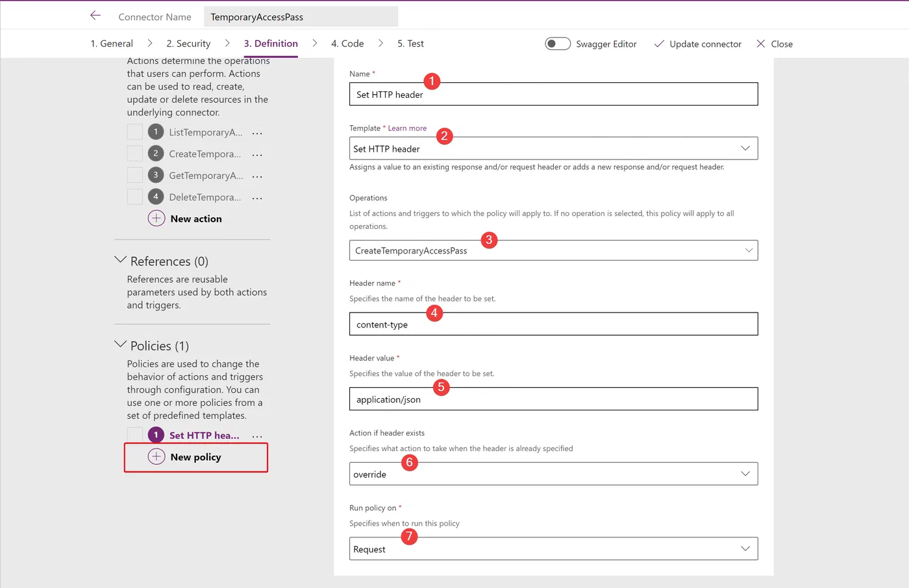Open more options for DeleteTempora... action
909x588 pixels.
[257, 198]
